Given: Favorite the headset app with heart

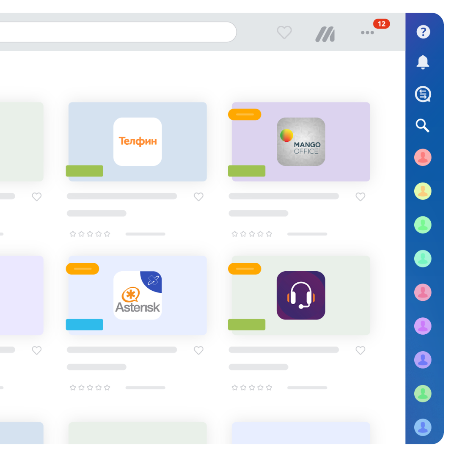Looking at the screenshot, I should click(360, 350).
